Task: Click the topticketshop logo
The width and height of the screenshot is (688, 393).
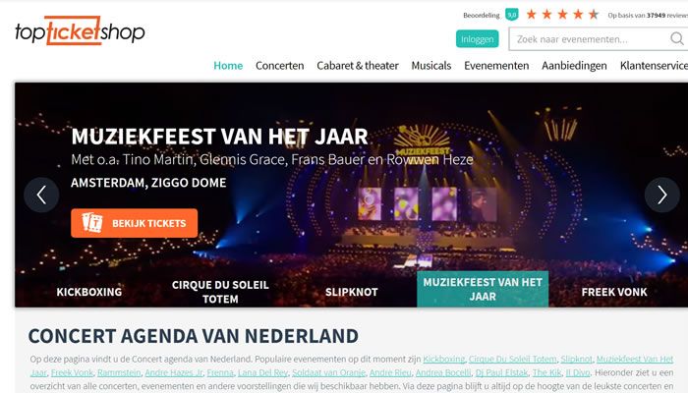Action: [x=80, y=30]
